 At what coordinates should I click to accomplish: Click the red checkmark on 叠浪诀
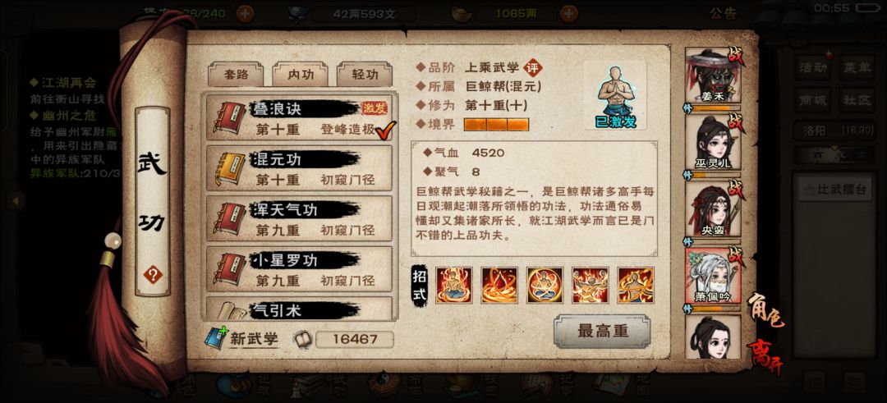tap(385, 130)
